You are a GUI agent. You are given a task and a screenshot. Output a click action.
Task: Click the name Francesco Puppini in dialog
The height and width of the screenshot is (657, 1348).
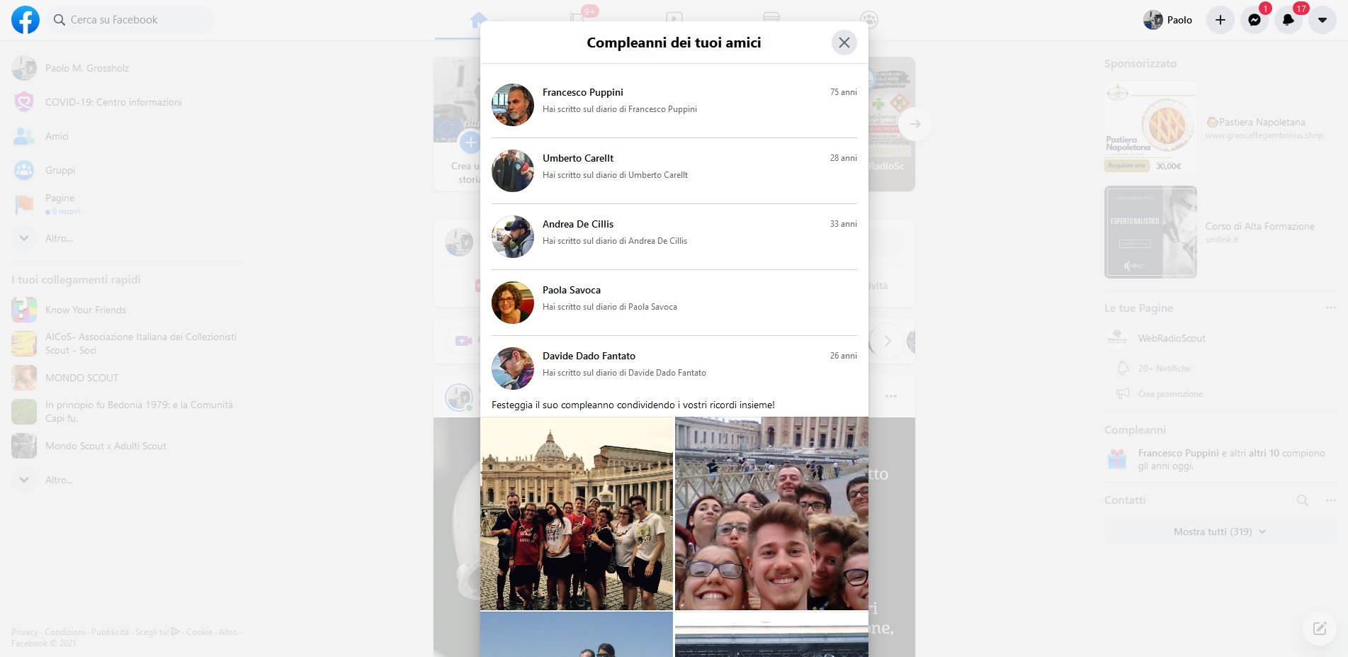point(583,92)
